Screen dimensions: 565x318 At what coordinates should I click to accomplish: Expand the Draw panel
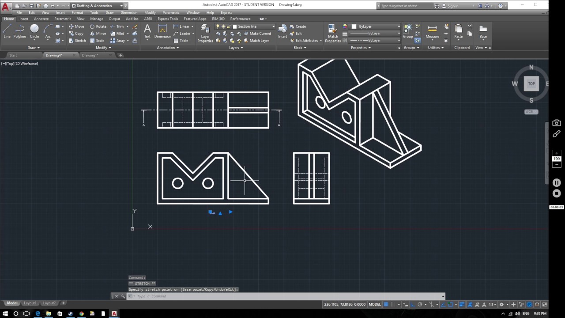click(x=34, y=48)
